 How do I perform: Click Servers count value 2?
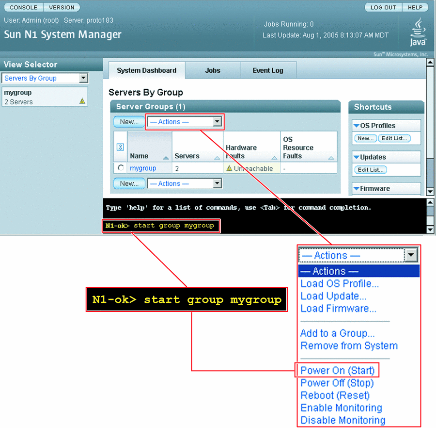[177, 168]
